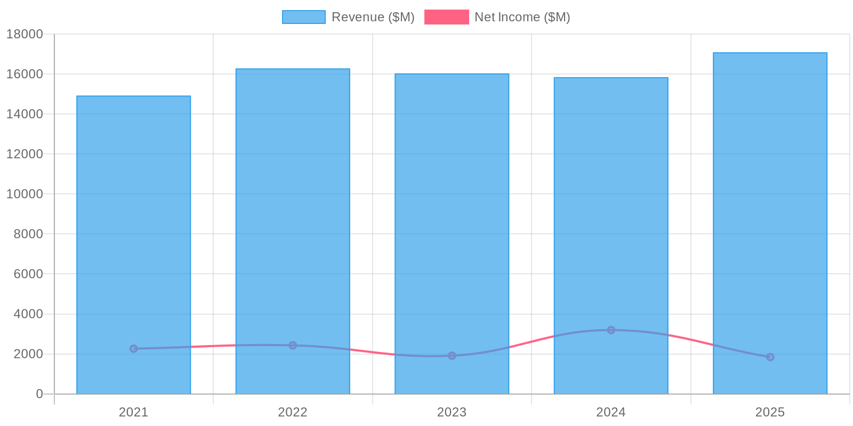
Task: Select the 2024 net income peak point
Action: pyautogui.click(x=611, y=330)
